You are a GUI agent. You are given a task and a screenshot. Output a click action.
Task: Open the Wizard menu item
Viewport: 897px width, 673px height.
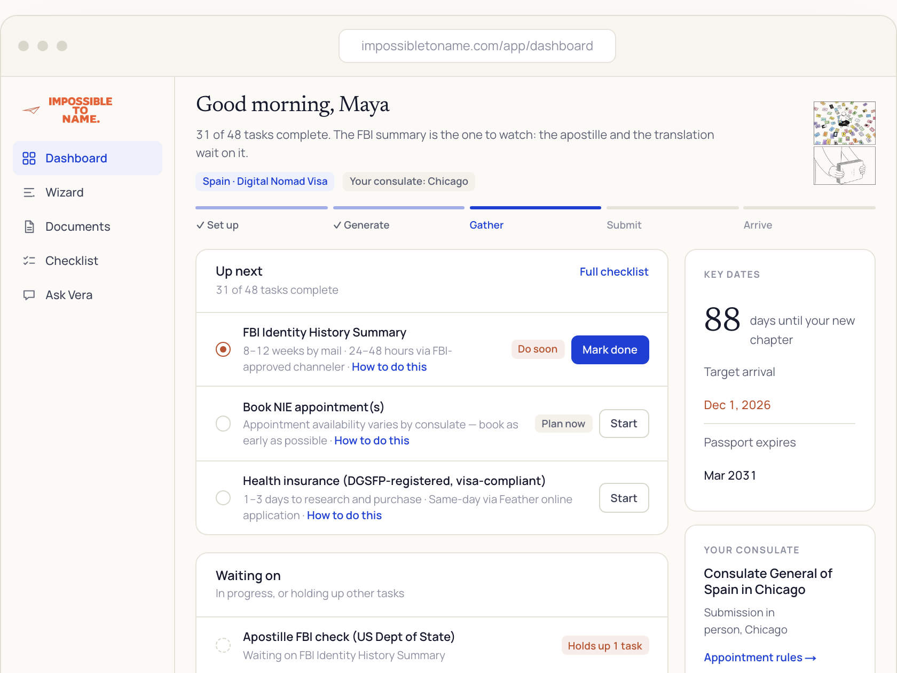[x=88, y=192]
